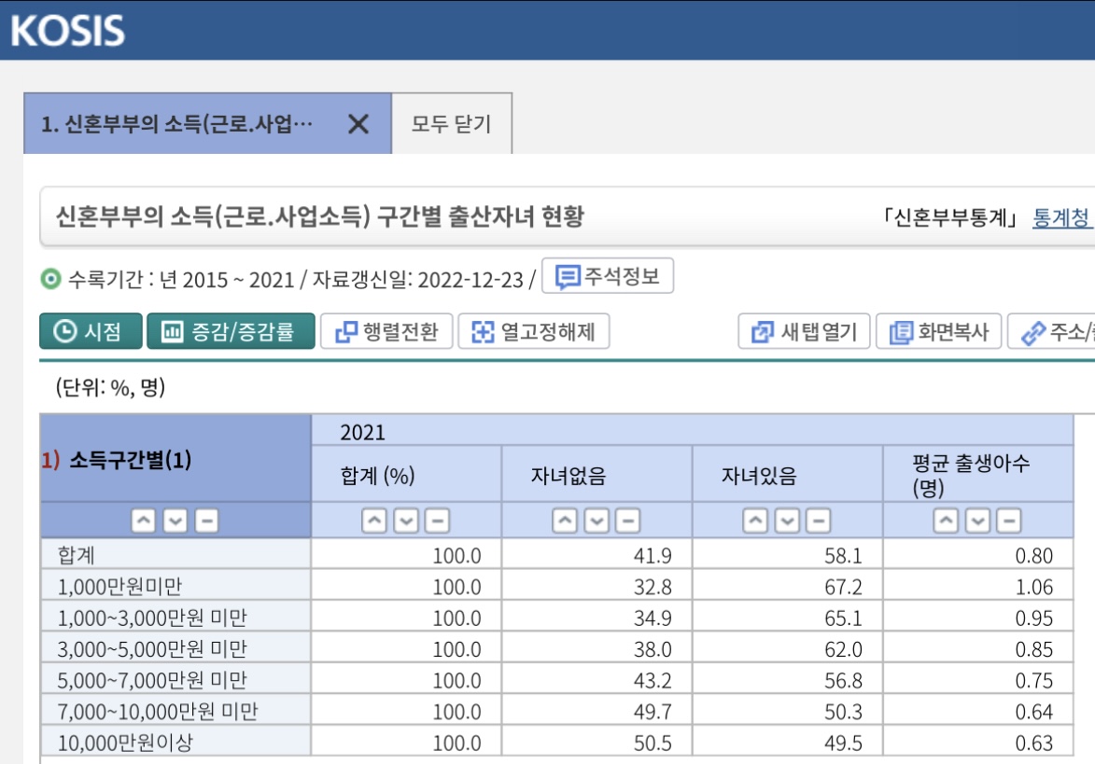The image size is (1095, 764).
Task: Sort 합계 (%) column descending with down arrow
Action: pyautogui.click(x=405, y=521)
